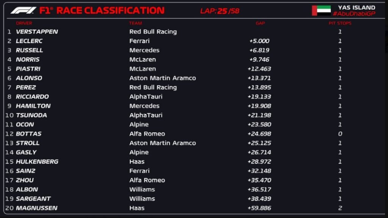Select LECLERC in second place
Screen dimensions: 388x218
pyautogui.click(x=29, y=41)
